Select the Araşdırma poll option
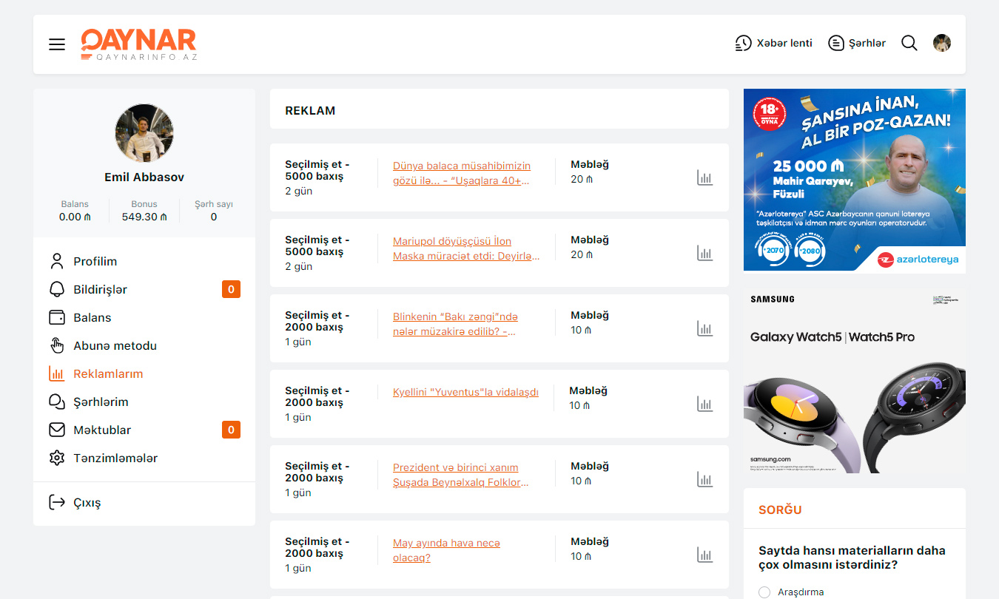The image size is (999, 599). point(764,592)
